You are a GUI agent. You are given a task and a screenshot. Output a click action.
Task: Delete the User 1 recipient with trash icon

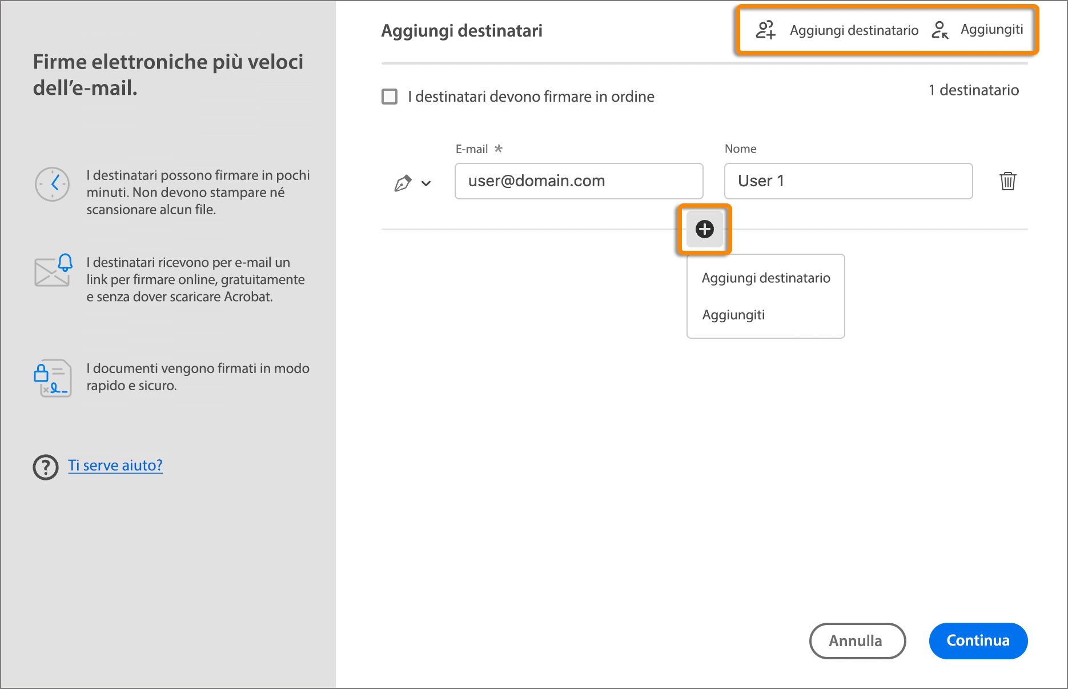[1007, 181]
